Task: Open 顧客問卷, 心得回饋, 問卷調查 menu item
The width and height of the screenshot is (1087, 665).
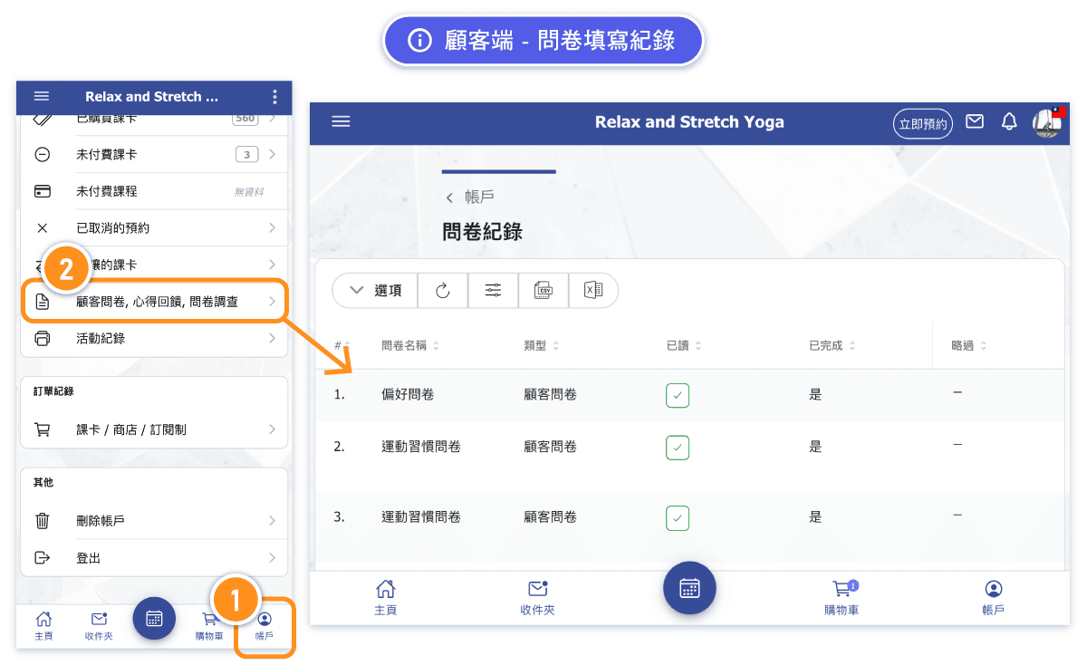Action: (x=154, y=302)
